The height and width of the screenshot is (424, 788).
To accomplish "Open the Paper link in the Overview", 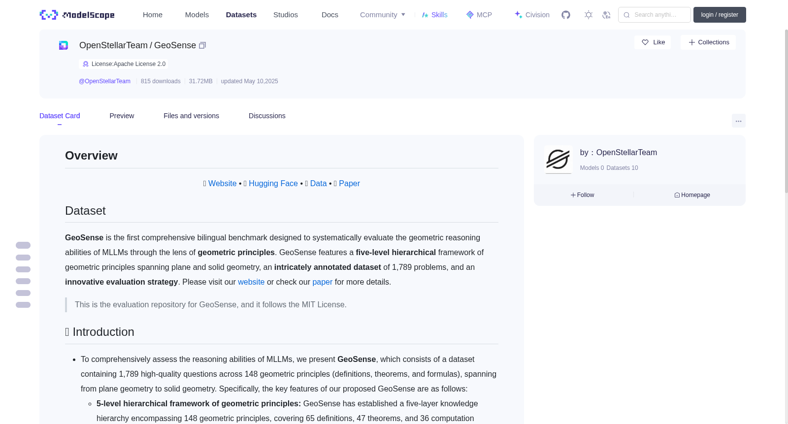I will (349, 183).
